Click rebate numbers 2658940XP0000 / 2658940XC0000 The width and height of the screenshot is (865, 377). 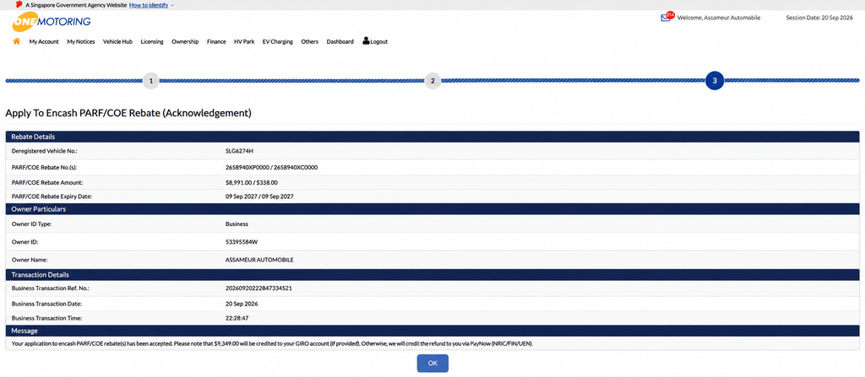click(x=271, y=167)
